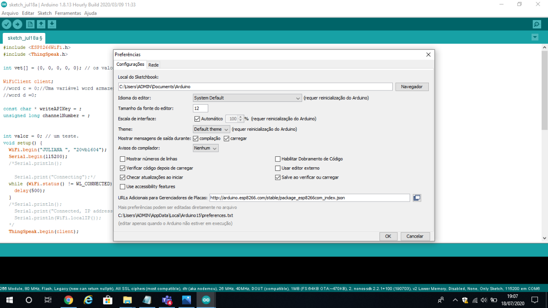
Task: Open Microsoft Store from the taskbar
Action: pos(108,300)
